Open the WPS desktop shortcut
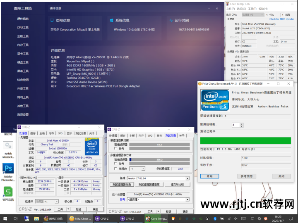This screenshot has width=298, height=223. (x=8, y=194)
